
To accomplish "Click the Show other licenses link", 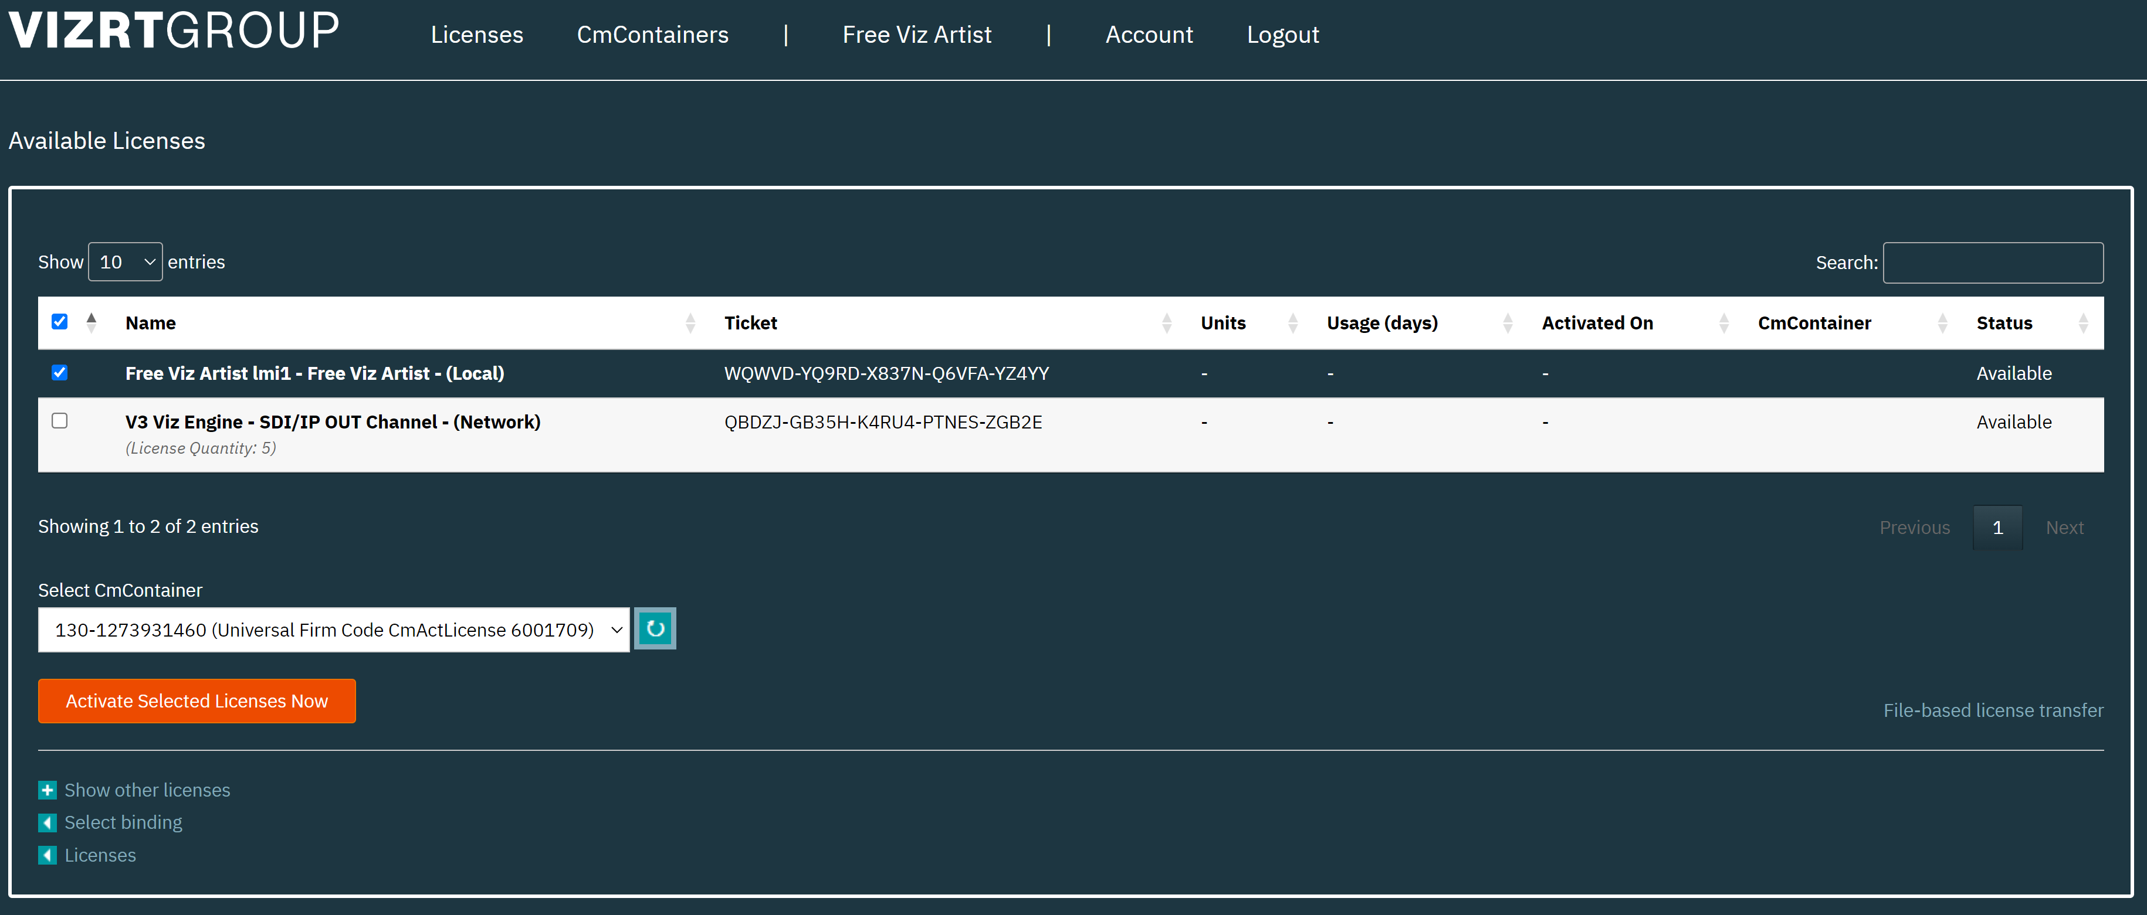I will (x=147, y=790).
